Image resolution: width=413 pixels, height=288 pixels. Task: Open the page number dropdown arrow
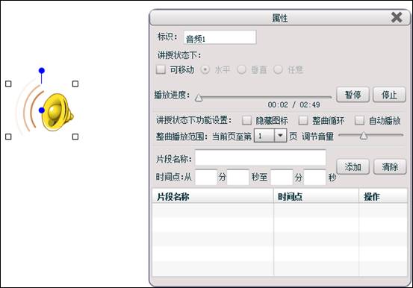281,136
